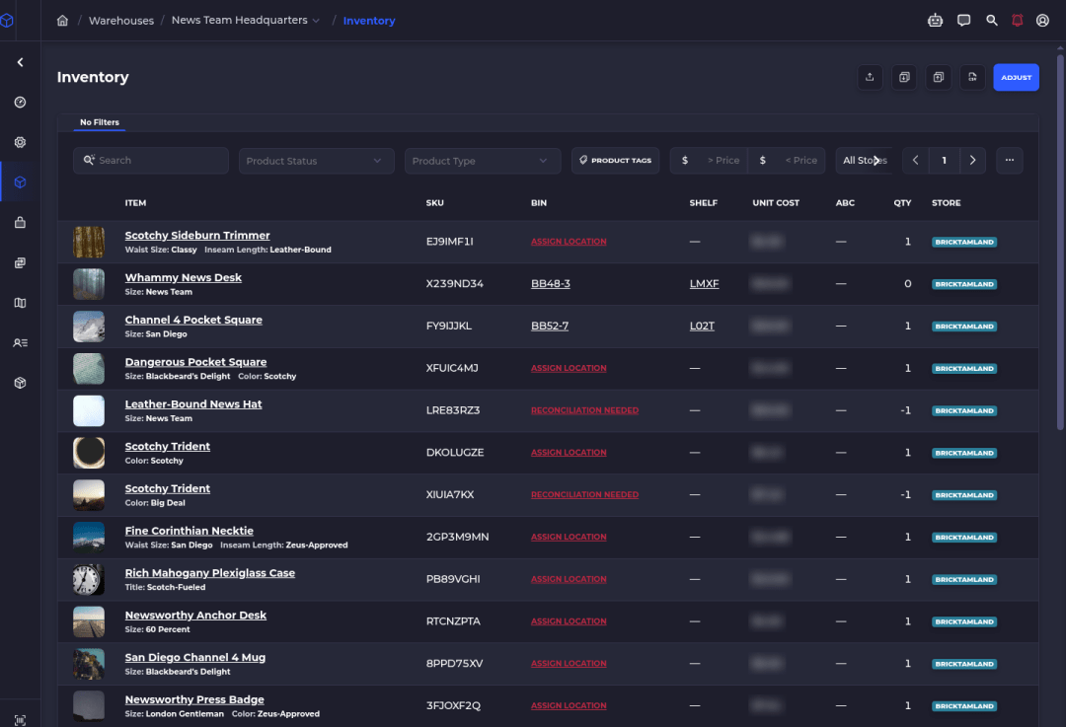1066x727 pixels.
Task: Click Assign Location for Fine Corinthian Necktie
Action: tap(569, 537)
